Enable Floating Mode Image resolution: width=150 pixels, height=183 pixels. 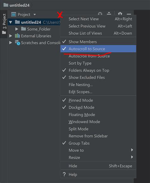tap(98, 115)
